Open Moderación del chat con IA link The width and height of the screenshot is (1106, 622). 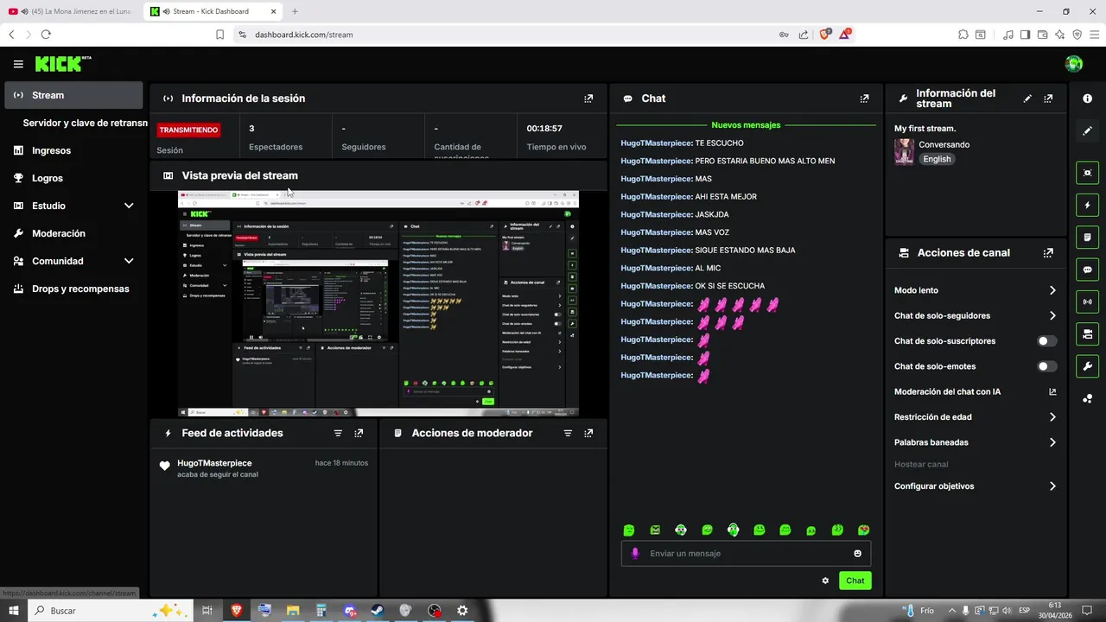(976, 392)
